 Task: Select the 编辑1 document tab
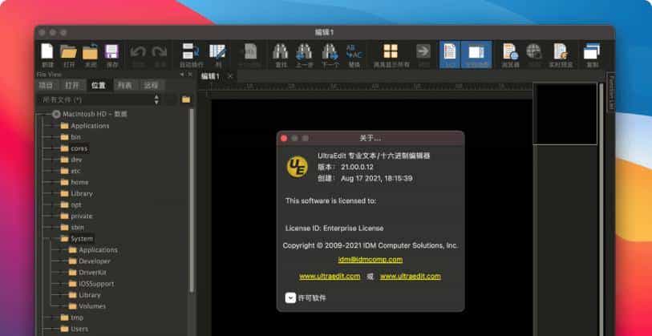click(x=210, y=76)
